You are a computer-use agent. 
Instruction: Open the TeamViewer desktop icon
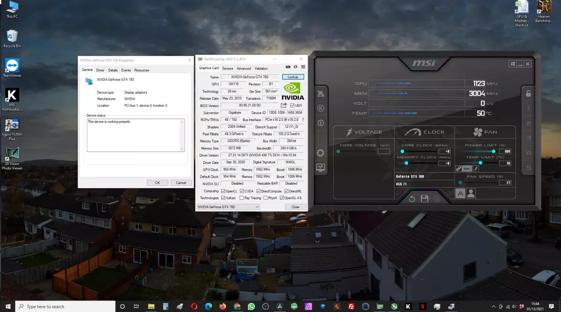(12, 68)
